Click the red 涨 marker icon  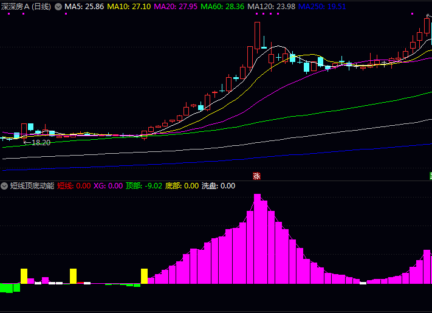tap(256, 176)
